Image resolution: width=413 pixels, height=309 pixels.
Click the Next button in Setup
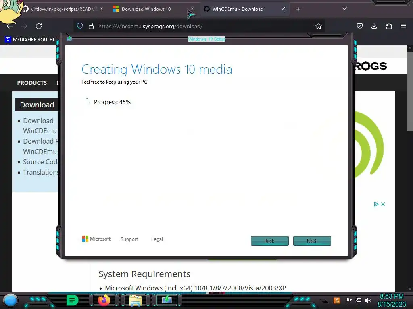coord(312,241)
